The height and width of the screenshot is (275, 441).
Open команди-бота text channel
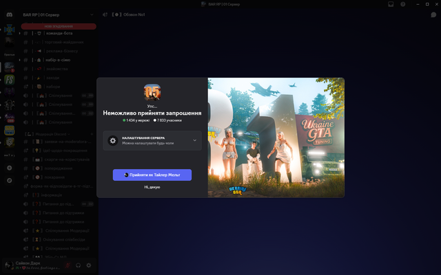(x=58, y=33)
